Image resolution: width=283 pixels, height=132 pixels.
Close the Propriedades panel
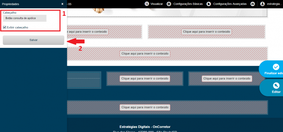(x=62, y=4)
